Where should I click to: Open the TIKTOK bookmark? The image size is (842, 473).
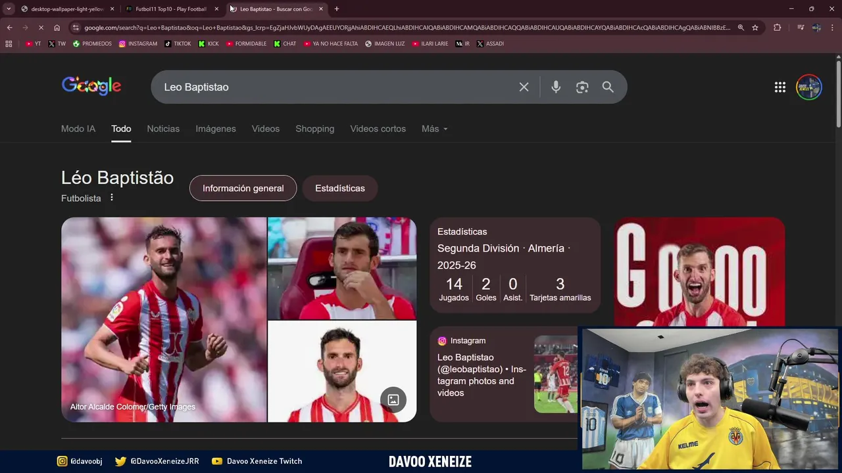tap(178, 43)
